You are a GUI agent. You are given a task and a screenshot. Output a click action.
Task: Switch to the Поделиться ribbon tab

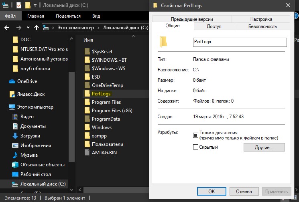[x=68, y=16]
